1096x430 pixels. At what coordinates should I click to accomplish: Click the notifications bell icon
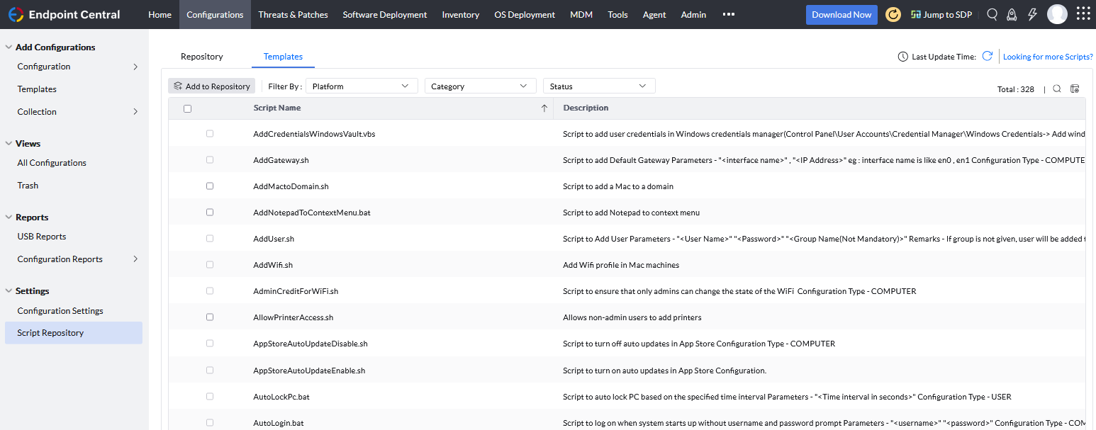coord(1012,14)
